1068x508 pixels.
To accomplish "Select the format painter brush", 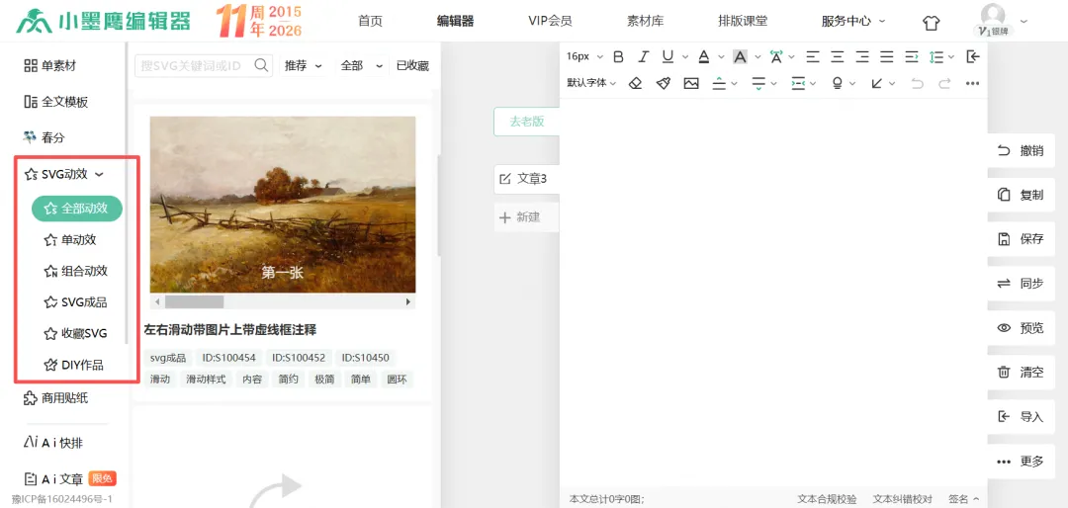I will [664, 83].
